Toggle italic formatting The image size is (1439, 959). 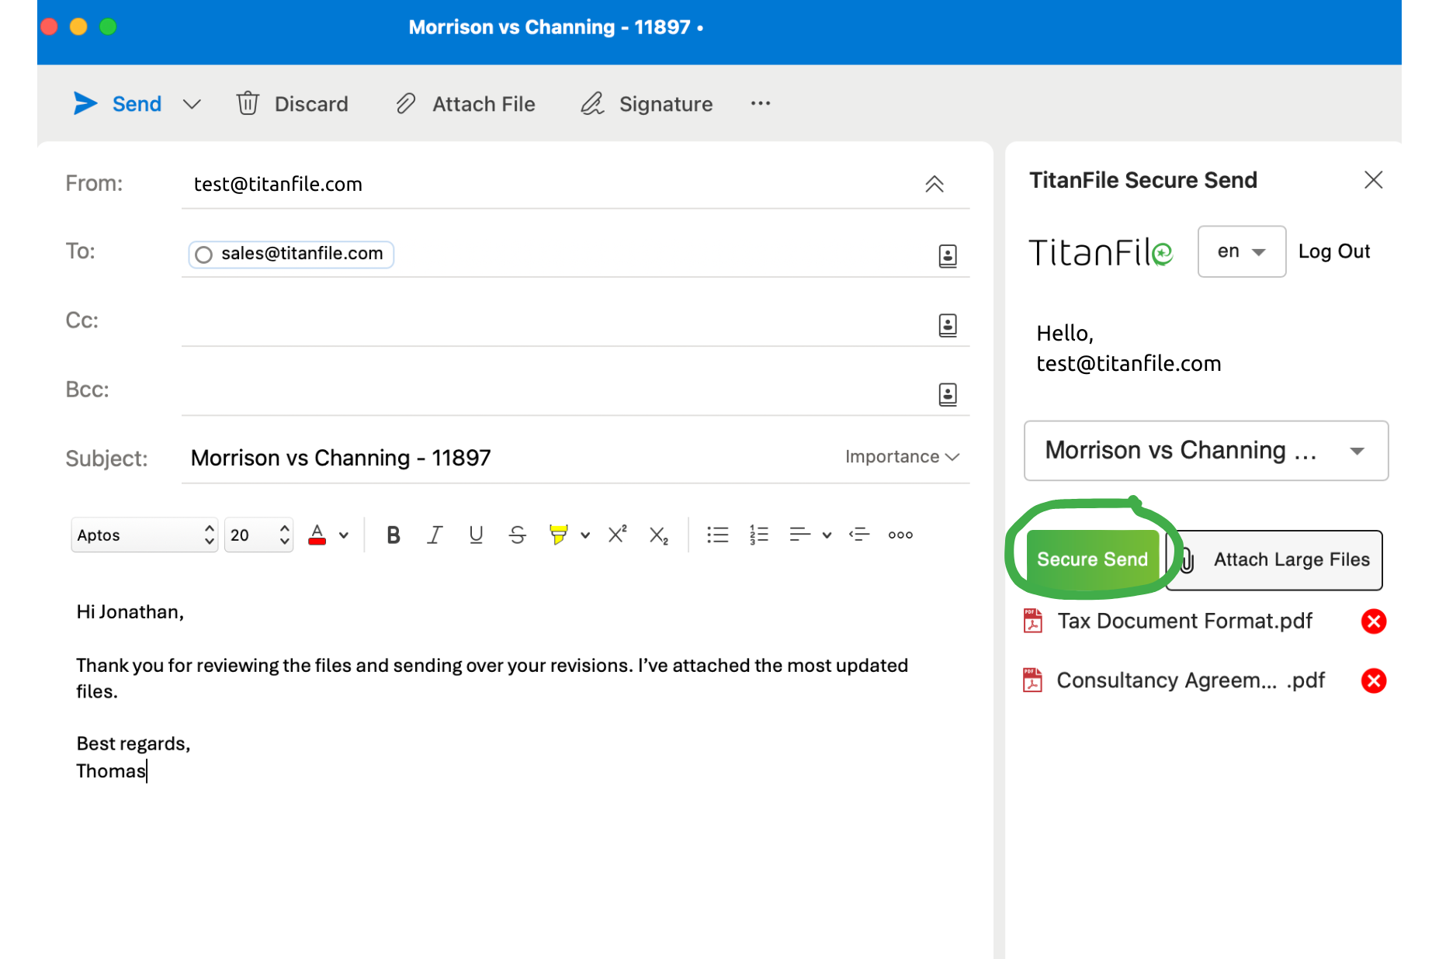(x=435, y=535)
